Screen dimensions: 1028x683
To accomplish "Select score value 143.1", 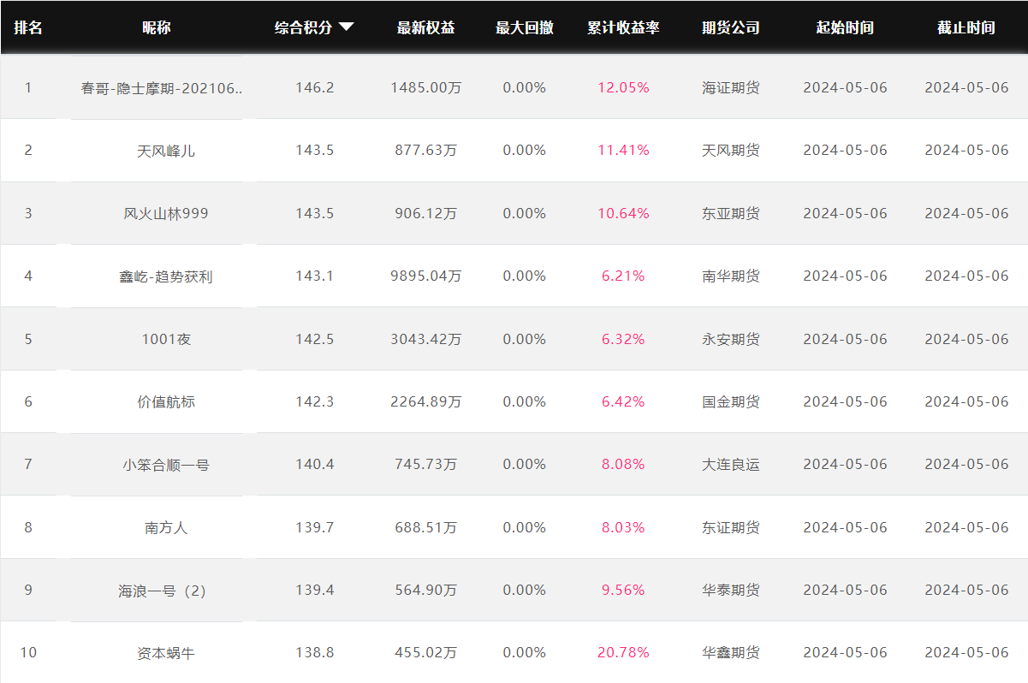I will point(315,276).
